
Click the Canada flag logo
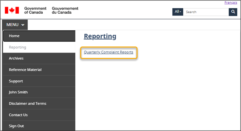[12, 10]
